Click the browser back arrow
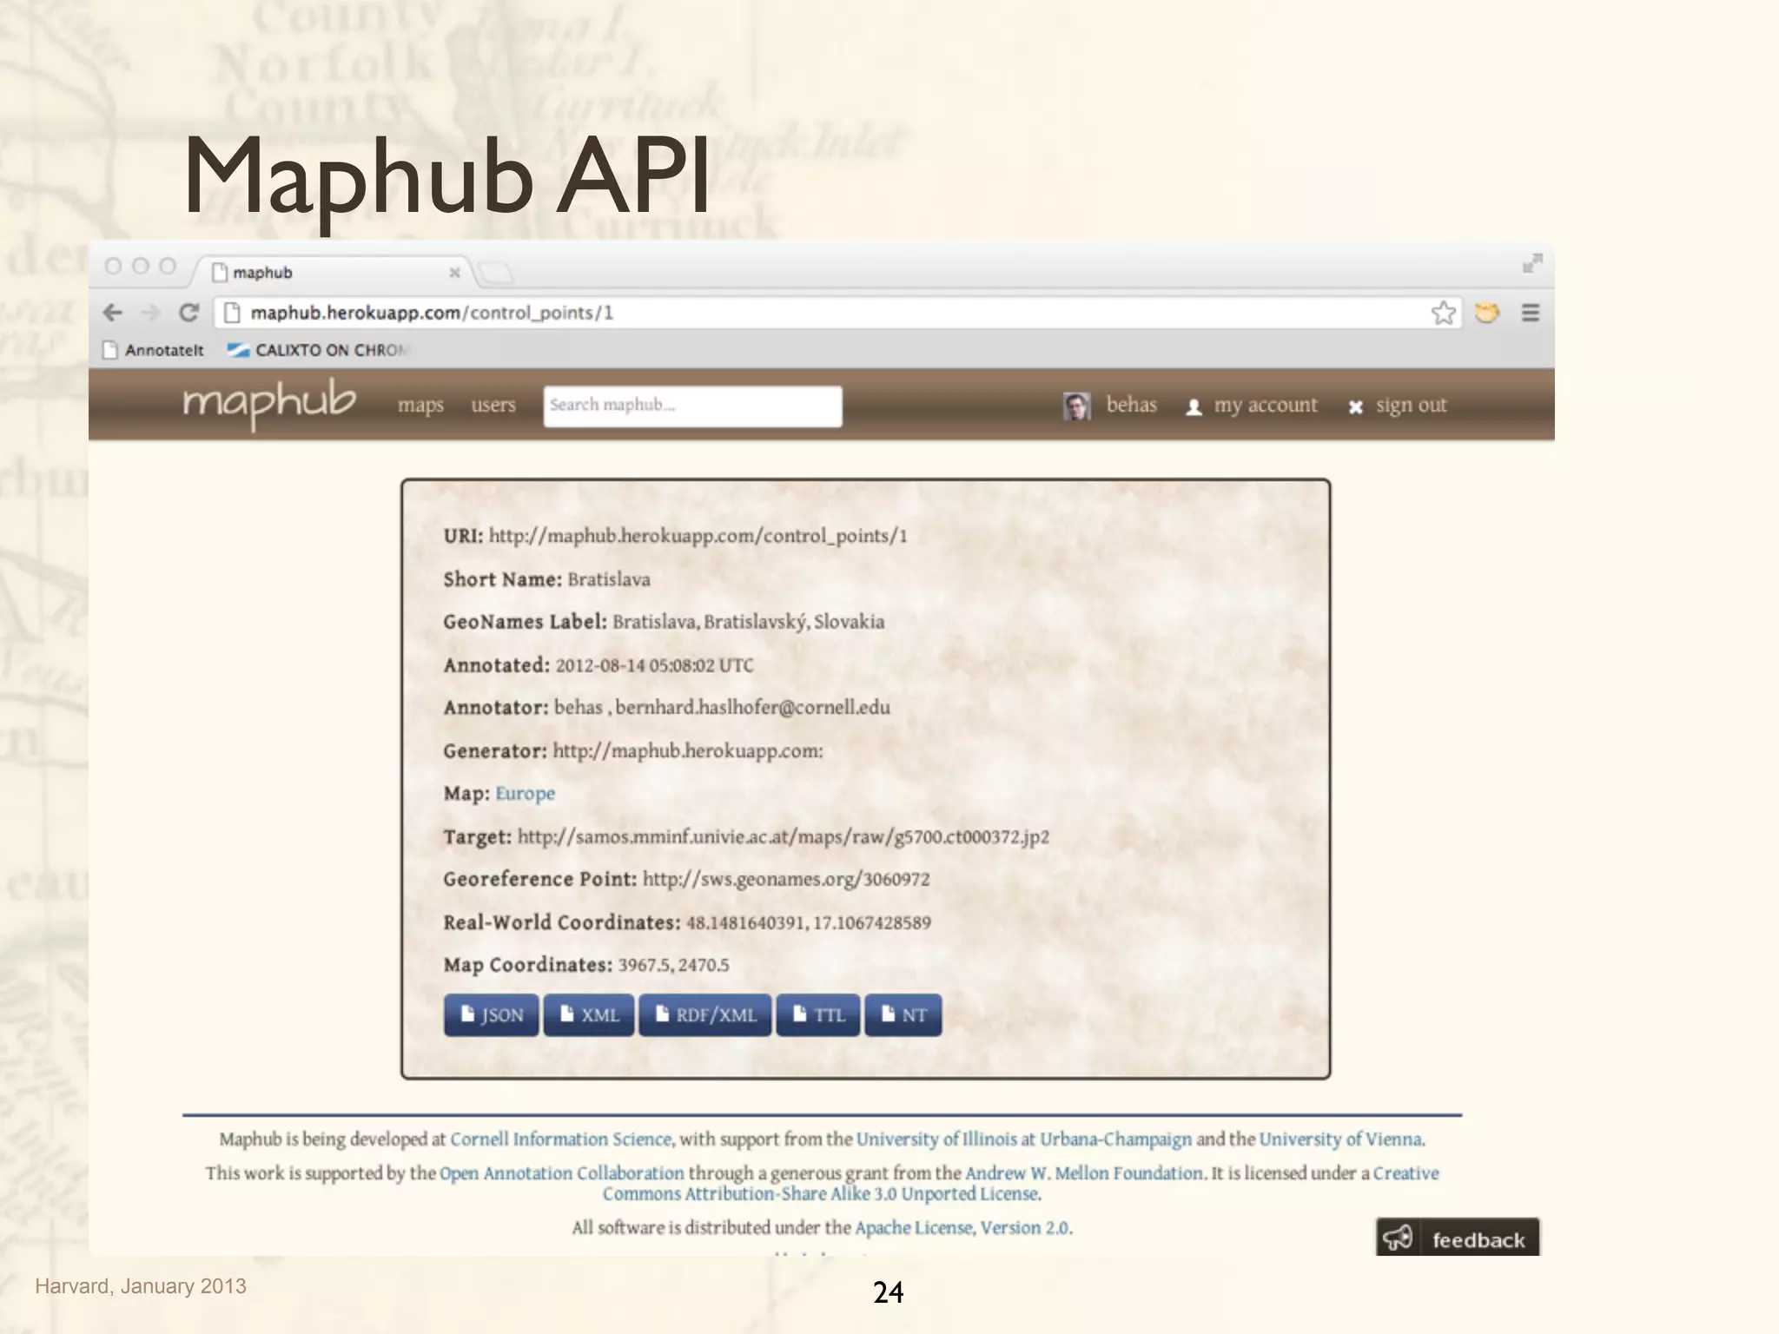The height and width of the screenshot is (1334, 1779). [113, 313]
